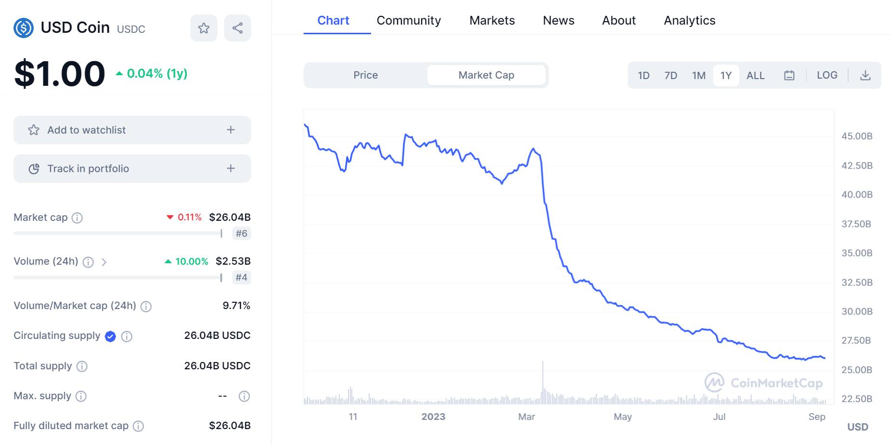Screen dimensions: 891x445
Task: Click the $1.00 price value
Action: point(60,74)
